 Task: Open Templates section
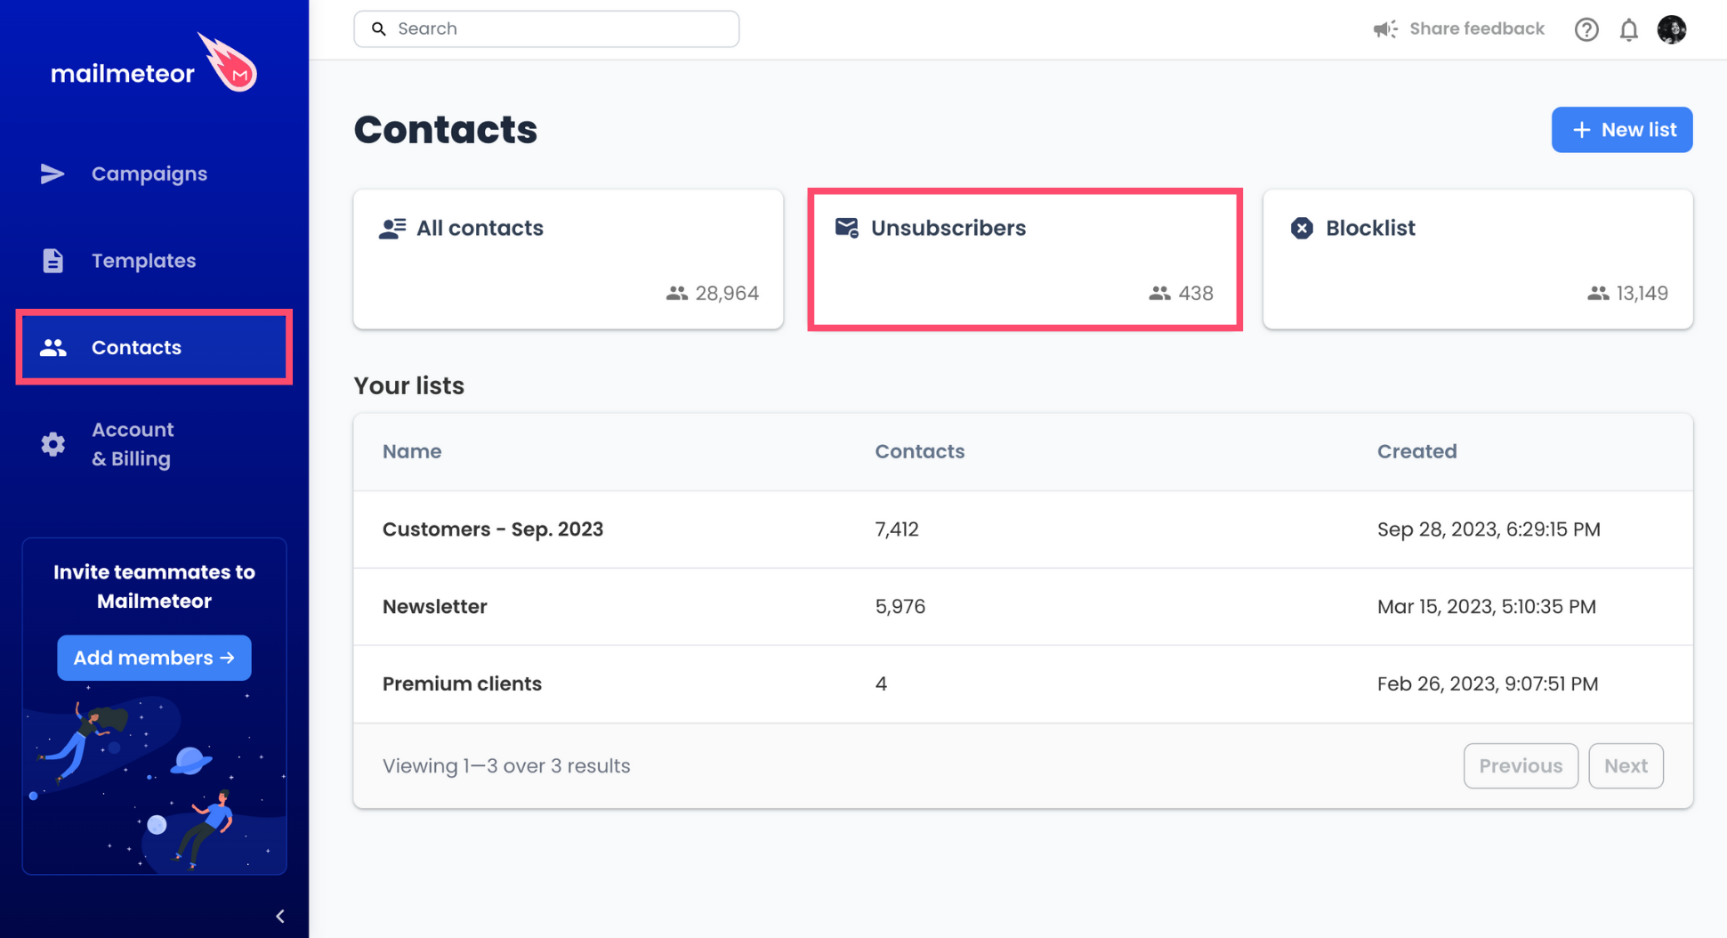click(144, 260)
